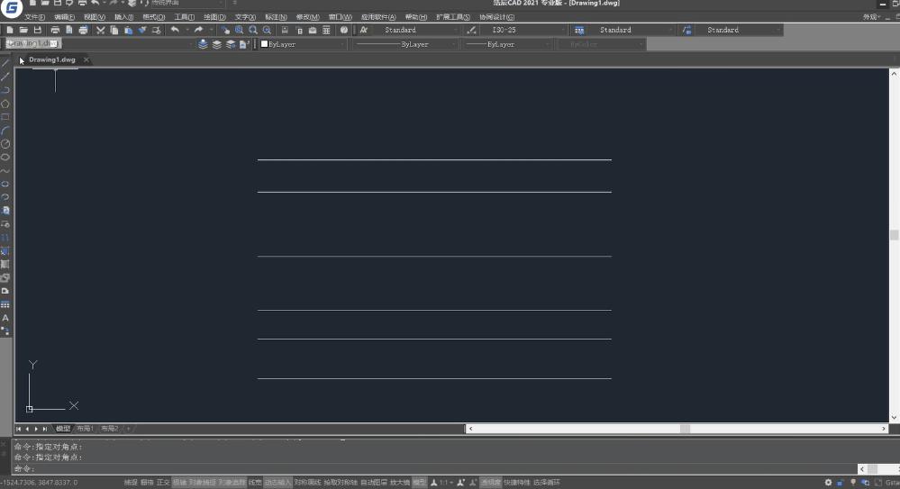Click the Cut scissors icon

pyautogui.click(x=100, y=30)
